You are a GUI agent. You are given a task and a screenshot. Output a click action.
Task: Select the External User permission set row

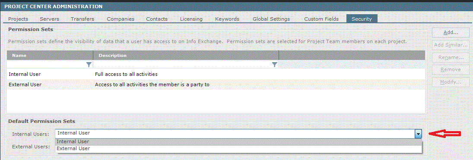[216, 85]
